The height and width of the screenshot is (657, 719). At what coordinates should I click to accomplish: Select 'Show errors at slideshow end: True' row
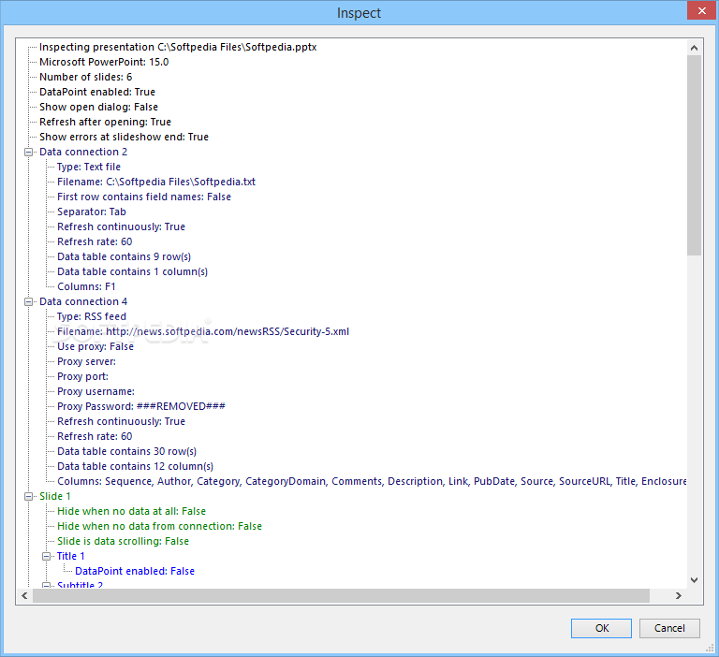(124, 137)
